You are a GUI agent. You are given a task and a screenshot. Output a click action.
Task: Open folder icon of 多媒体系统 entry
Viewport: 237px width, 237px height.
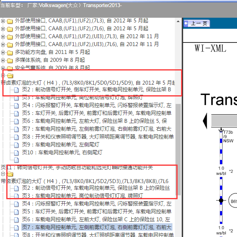[x=10, y=61]
